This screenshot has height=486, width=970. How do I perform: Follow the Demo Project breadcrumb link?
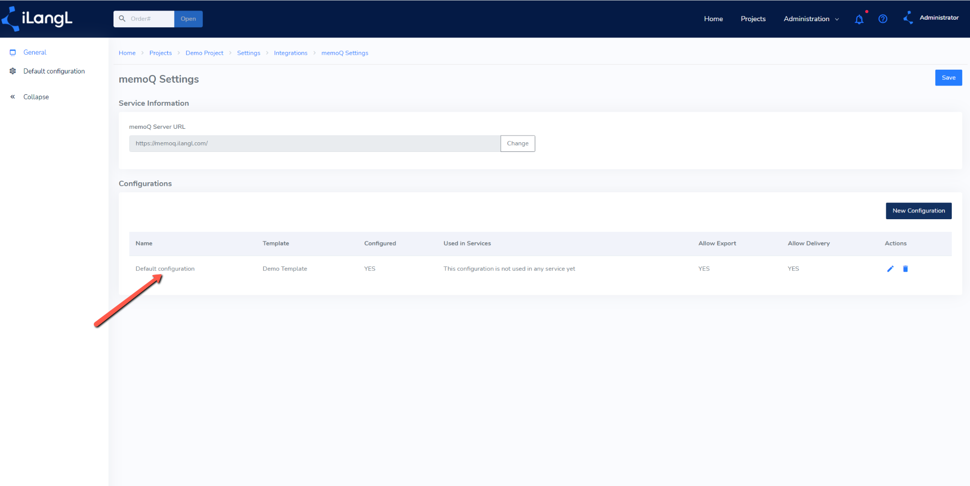204,53
